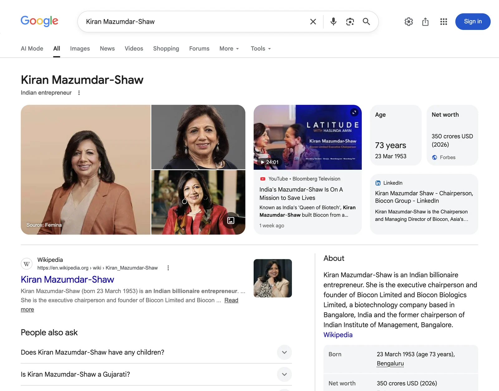
Task: Open the large Femina source photo
Action: click(x=85, y=169)
